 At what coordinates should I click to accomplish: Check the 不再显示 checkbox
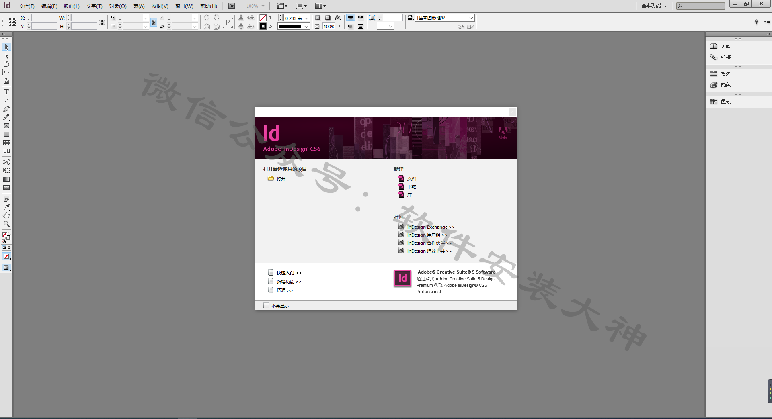(x=266, y=306)
